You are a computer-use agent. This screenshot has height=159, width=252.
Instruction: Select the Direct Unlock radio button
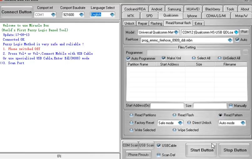[189, 123]
